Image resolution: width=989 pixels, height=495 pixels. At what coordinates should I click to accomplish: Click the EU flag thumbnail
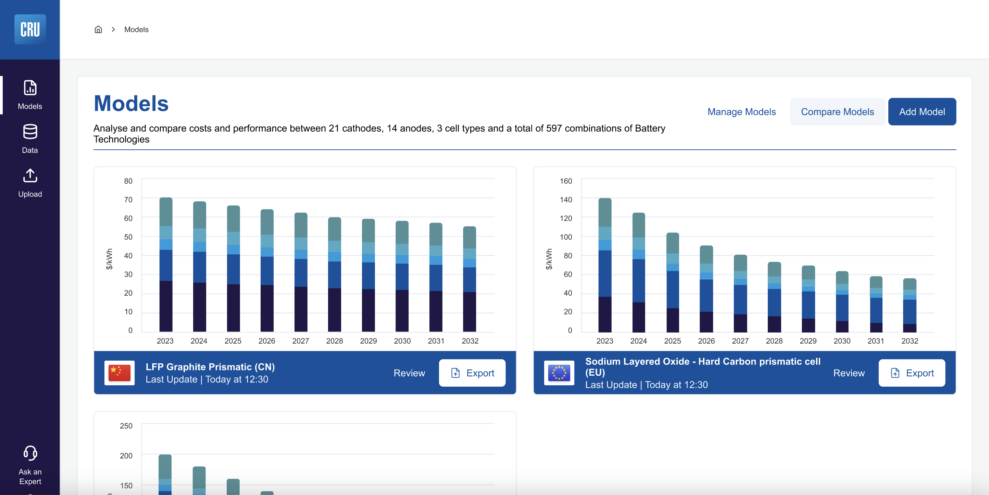(559, 372)
